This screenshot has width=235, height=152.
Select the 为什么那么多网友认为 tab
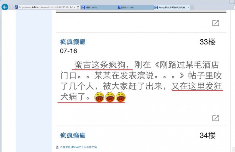(x=171, y=8)
